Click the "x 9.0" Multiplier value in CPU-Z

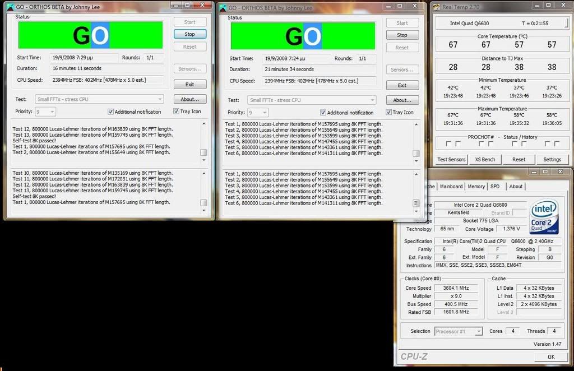(x=456, y=296)
